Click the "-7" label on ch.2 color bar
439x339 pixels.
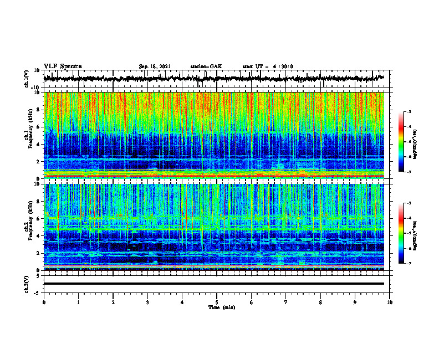click(x=409, y=263)
